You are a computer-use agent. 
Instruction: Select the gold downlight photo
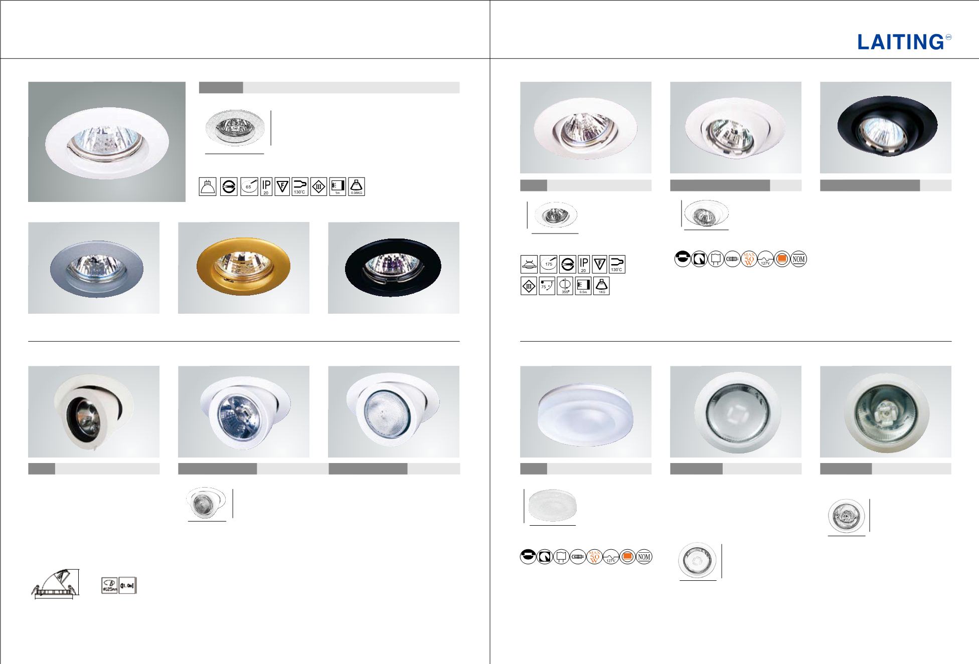point(244,268)
